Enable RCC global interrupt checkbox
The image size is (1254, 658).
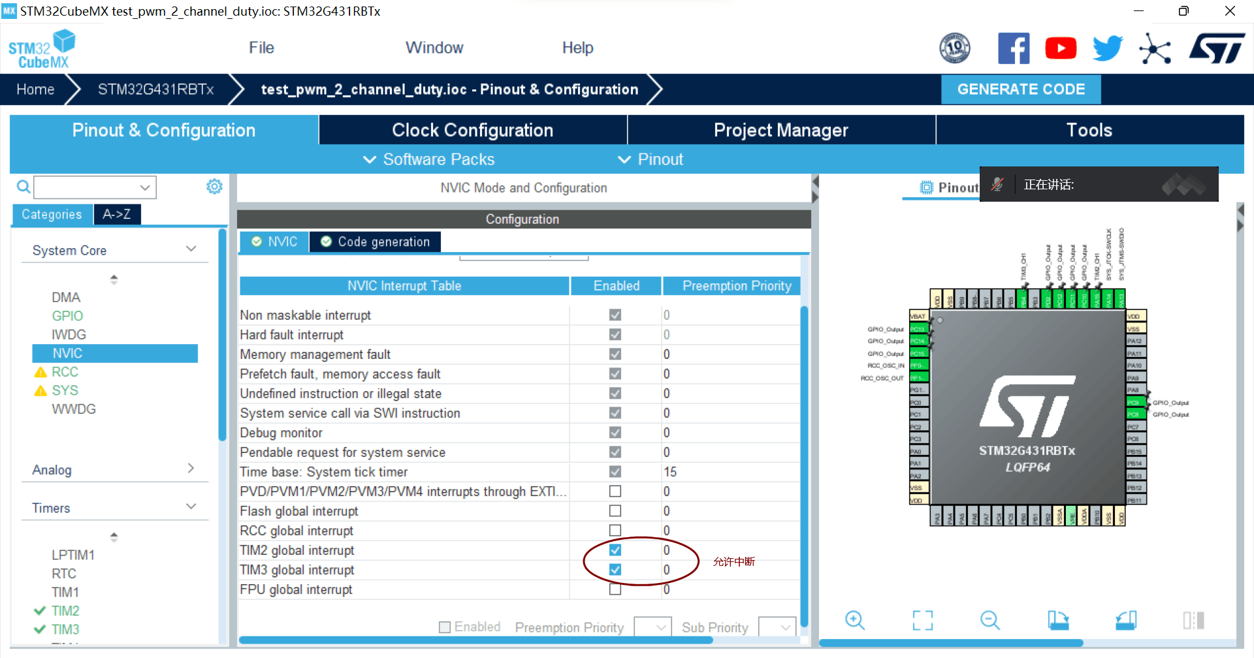615,531
